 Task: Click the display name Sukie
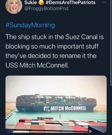click(31, 2)
